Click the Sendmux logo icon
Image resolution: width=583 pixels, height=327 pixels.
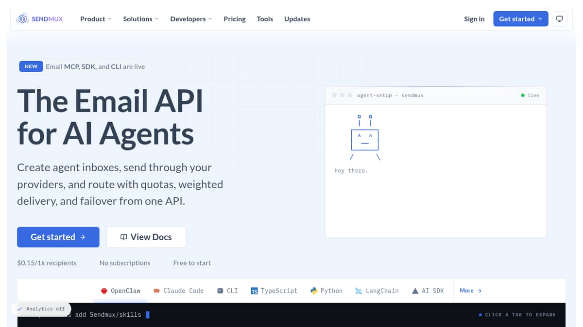(x=23, y=19)
